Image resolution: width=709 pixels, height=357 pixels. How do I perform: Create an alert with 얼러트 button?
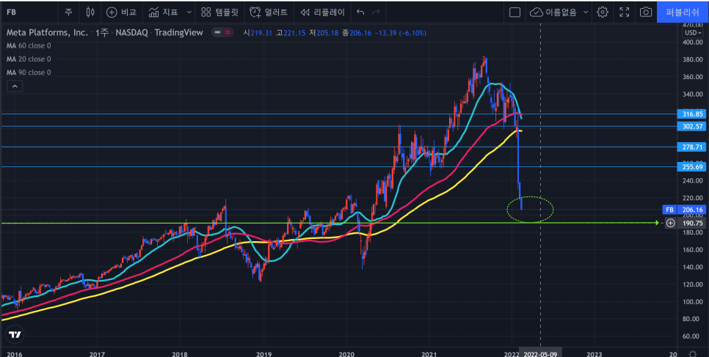click(269, 12)
